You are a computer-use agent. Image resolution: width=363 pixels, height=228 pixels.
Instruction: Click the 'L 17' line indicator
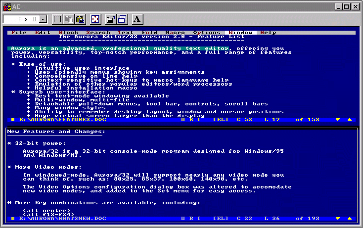pyautogui.click(x=272, y=120)
